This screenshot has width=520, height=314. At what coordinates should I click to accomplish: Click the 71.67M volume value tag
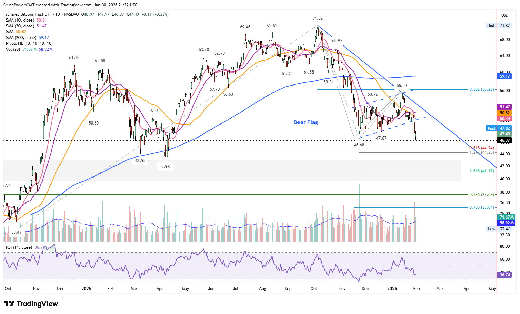(506, 217)
